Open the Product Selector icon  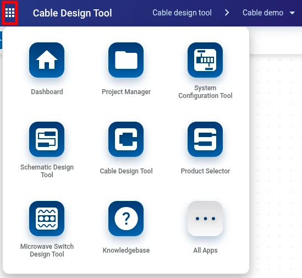[205, 139]
